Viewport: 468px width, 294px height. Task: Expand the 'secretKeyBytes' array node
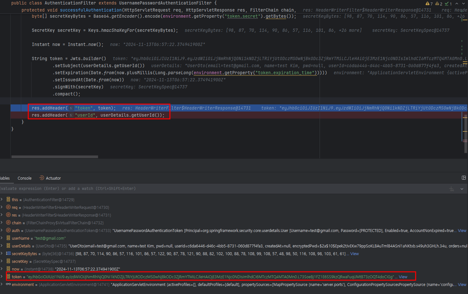pyautogui.click(x=2, y=254)
